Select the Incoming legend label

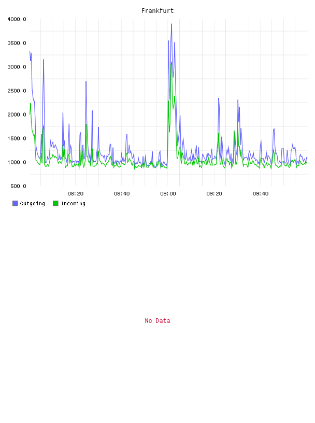[73, 203]
